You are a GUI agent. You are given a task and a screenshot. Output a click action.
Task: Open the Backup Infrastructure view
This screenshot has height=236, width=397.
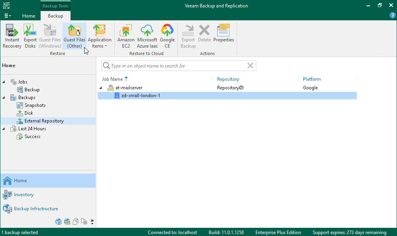click(48, 209)
